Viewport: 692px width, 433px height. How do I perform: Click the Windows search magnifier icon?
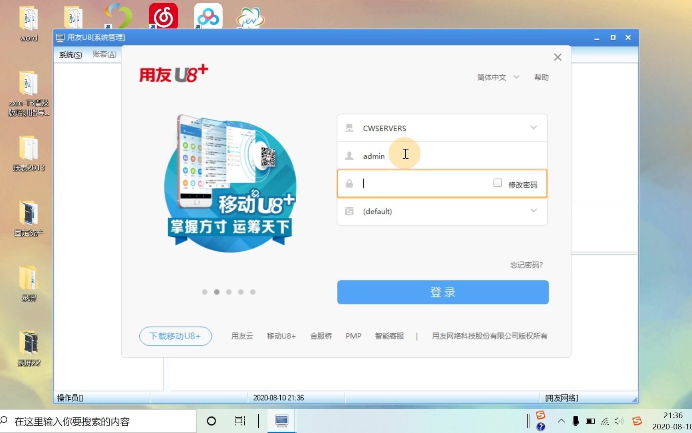[4, 421]
